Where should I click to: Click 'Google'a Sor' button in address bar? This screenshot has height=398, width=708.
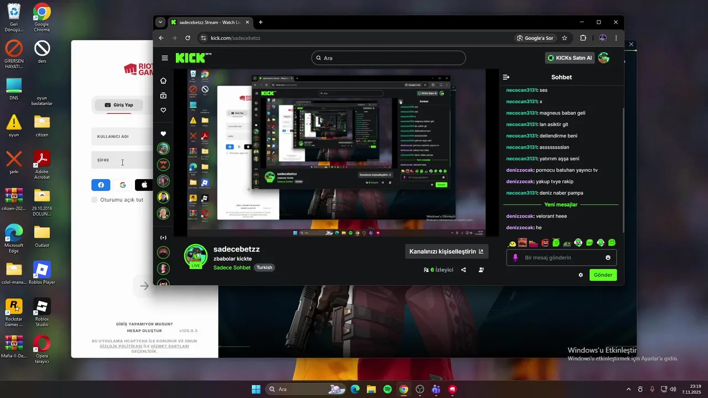pos(535,38)
